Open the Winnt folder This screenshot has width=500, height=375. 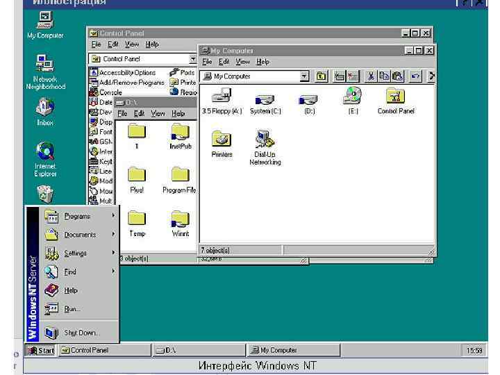pos(181,224)
